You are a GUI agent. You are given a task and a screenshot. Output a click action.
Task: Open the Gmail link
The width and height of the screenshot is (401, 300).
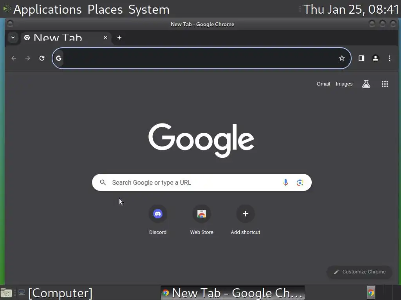click(x=323, y=84)
